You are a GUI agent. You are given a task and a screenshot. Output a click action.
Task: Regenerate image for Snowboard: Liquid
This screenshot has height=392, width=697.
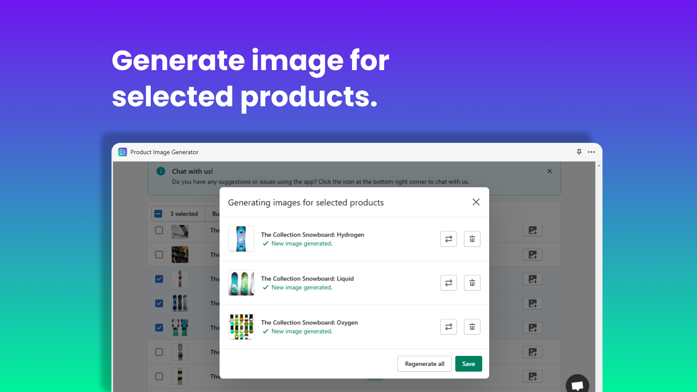click(449, 283)
